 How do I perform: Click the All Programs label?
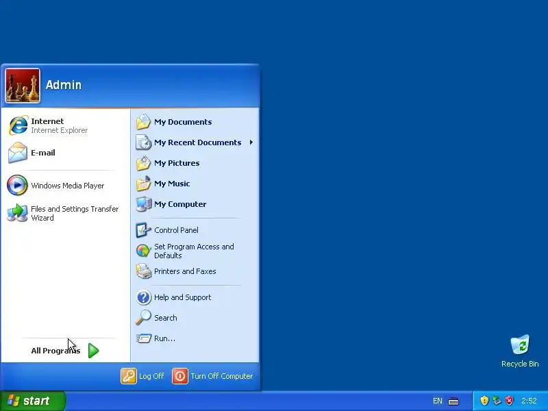[x=55, y=351]
